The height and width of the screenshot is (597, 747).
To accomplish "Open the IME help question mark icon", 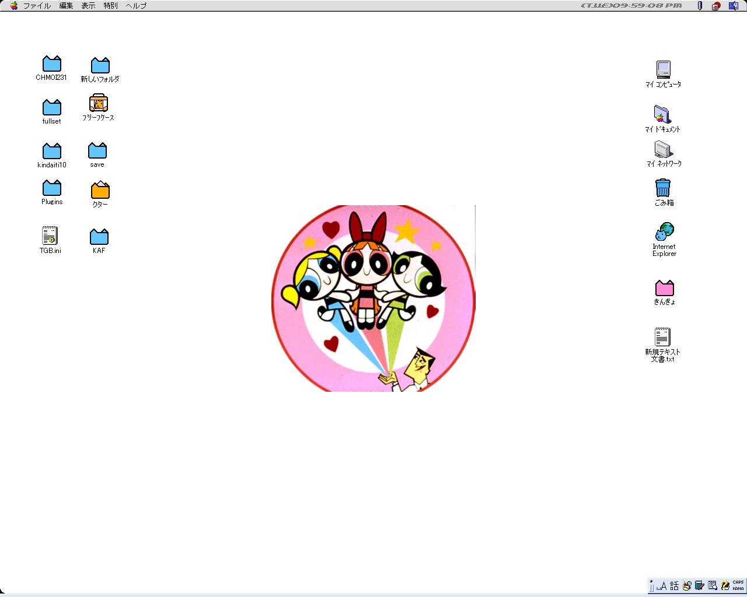I will tap(725, 586).
